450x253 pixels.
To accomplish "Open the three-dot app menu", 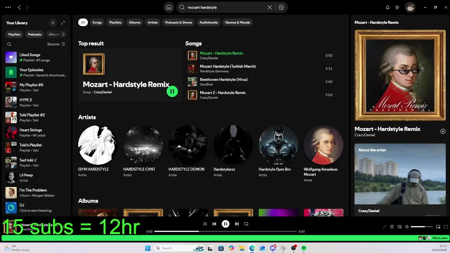I will (8, 7).
